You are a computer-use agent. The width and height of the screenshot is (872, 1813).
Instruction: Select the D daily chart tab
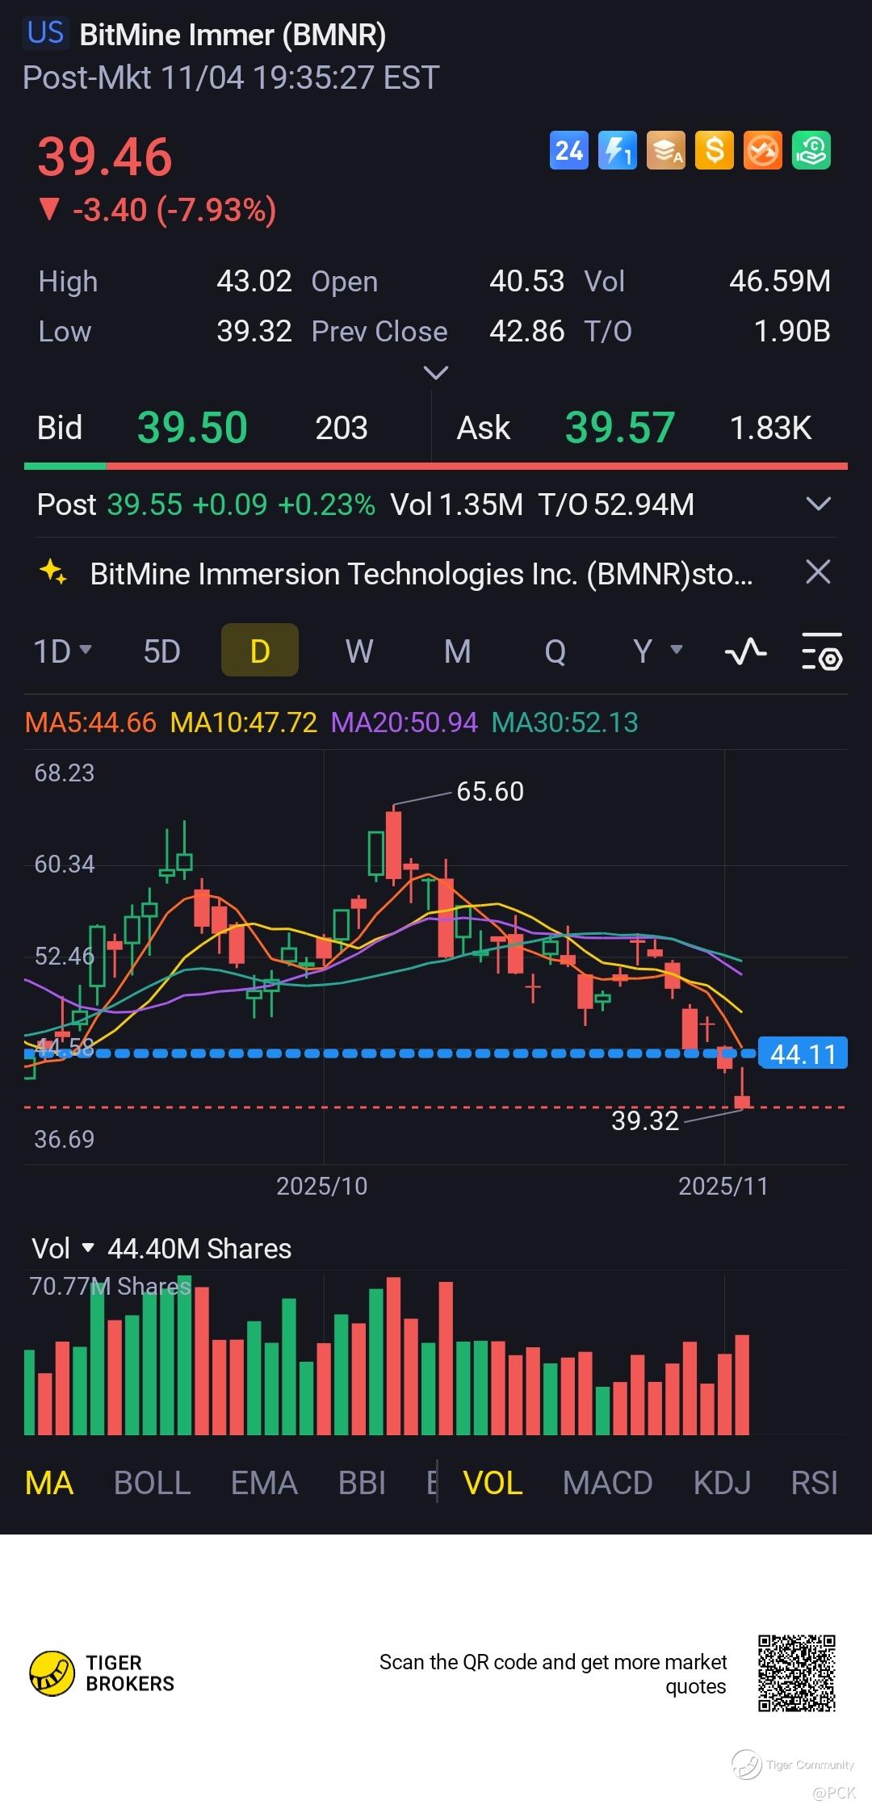click(x=260, y=650)
